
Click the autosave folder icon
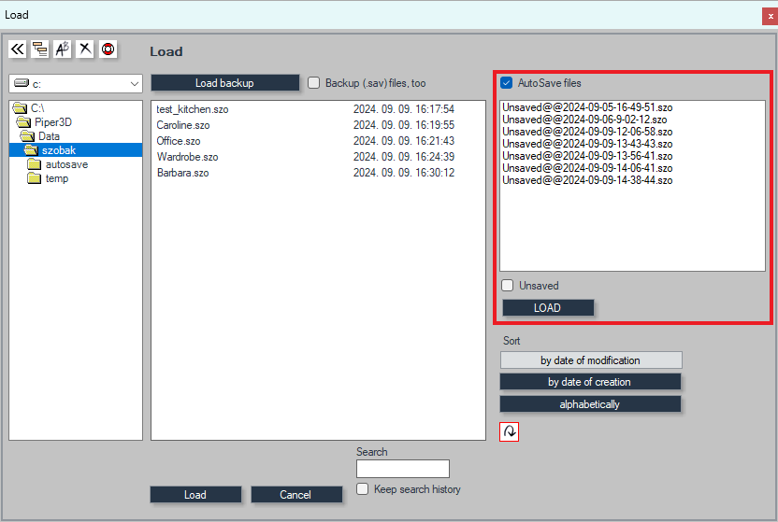pos(35,164)
